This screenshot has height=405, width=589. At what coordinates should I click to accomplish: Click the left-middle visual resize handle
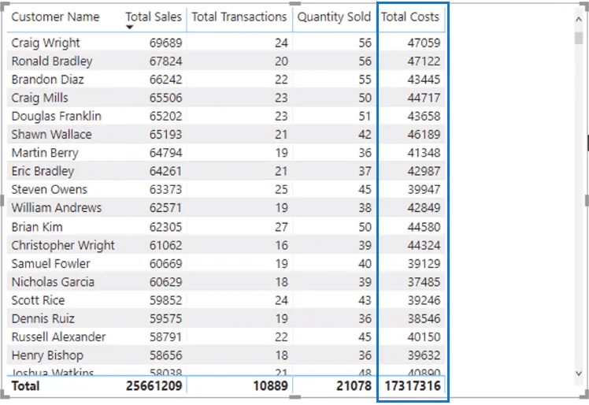coord(2,200)
